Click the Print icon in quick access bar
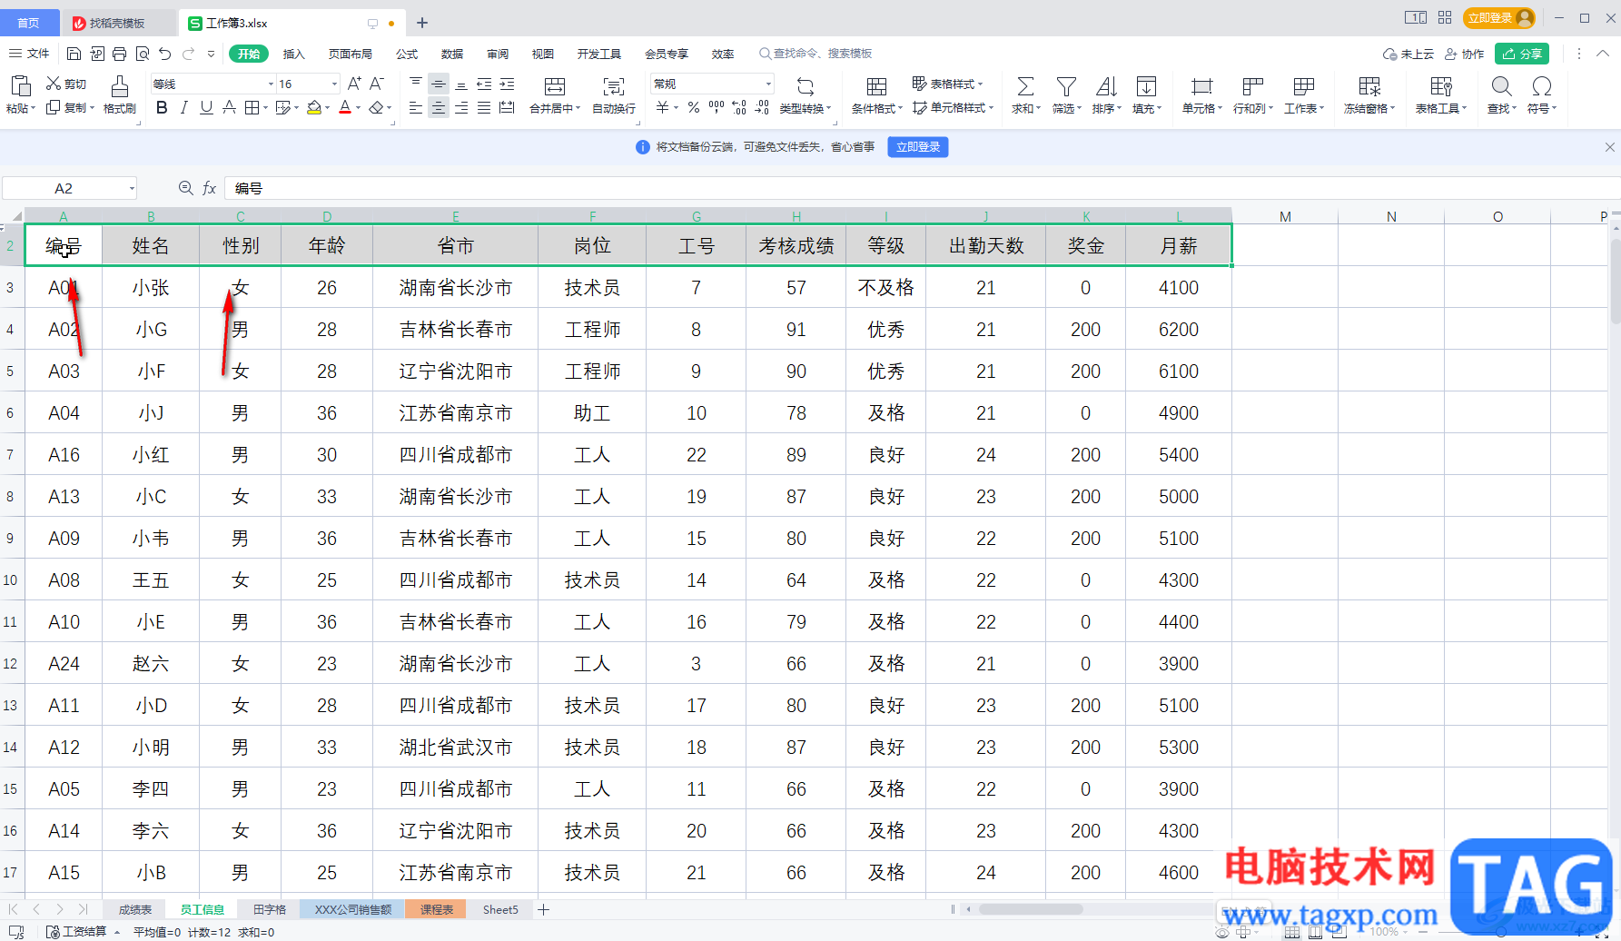Viewport: 1621px width, 941px height. 120,54
